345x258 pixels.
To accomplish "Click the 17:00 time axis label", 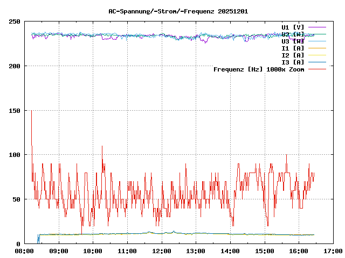I will pyautogui.click(x=333, y=251).
